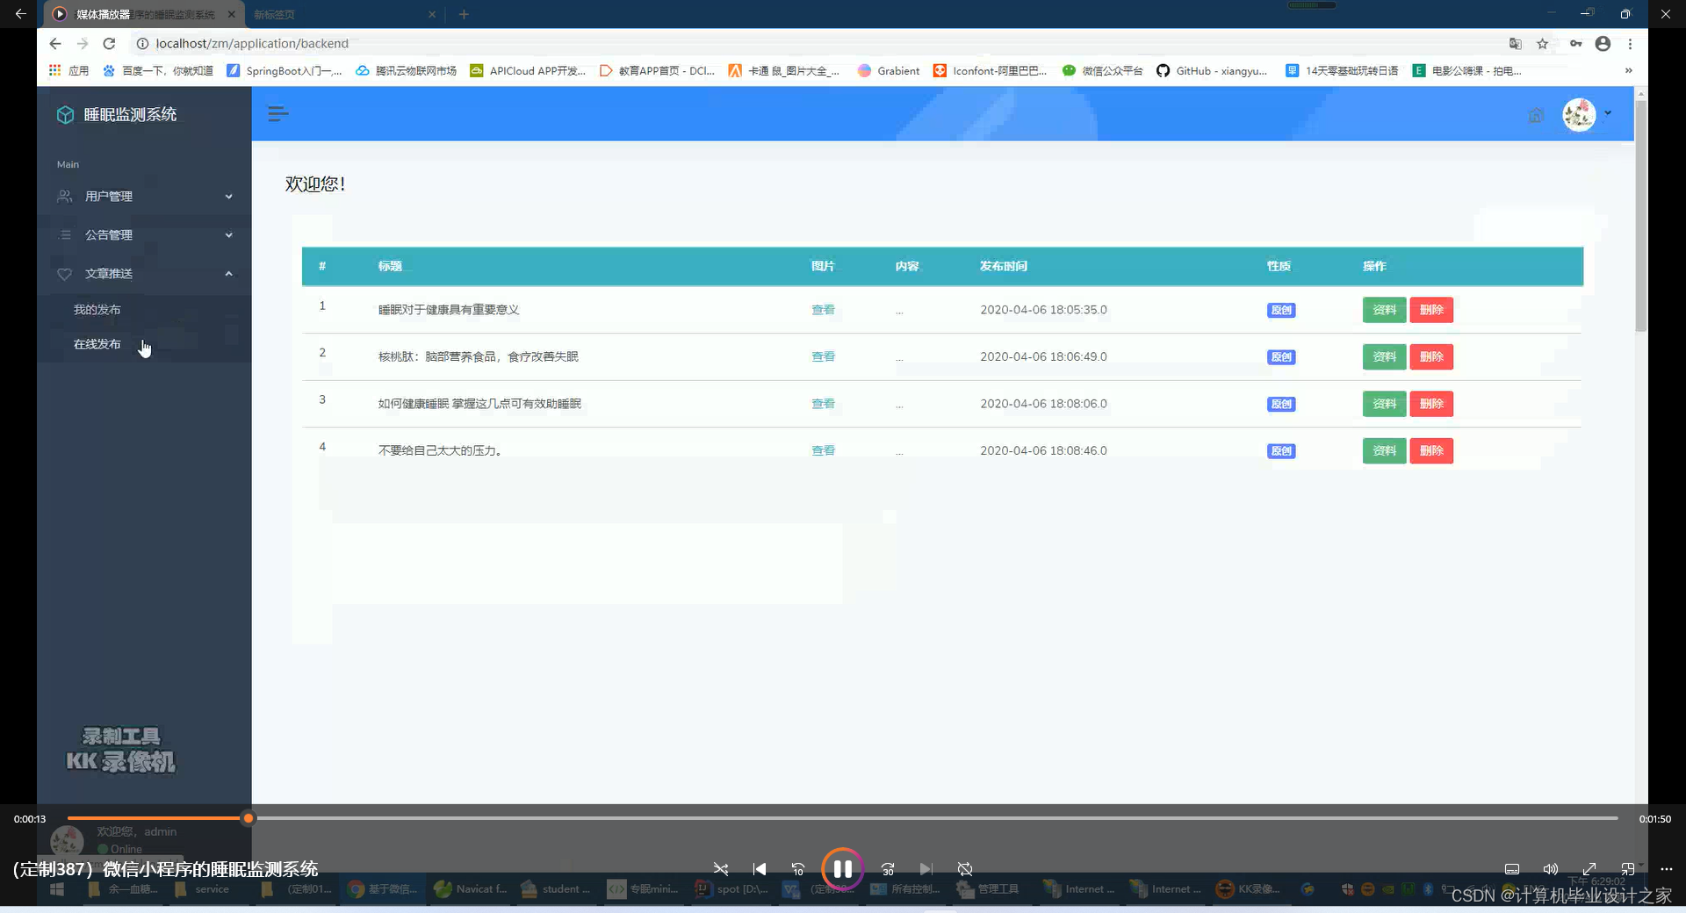The image size is (1686, 913).
Task: Click browser back button
Action: click(55, 44)
